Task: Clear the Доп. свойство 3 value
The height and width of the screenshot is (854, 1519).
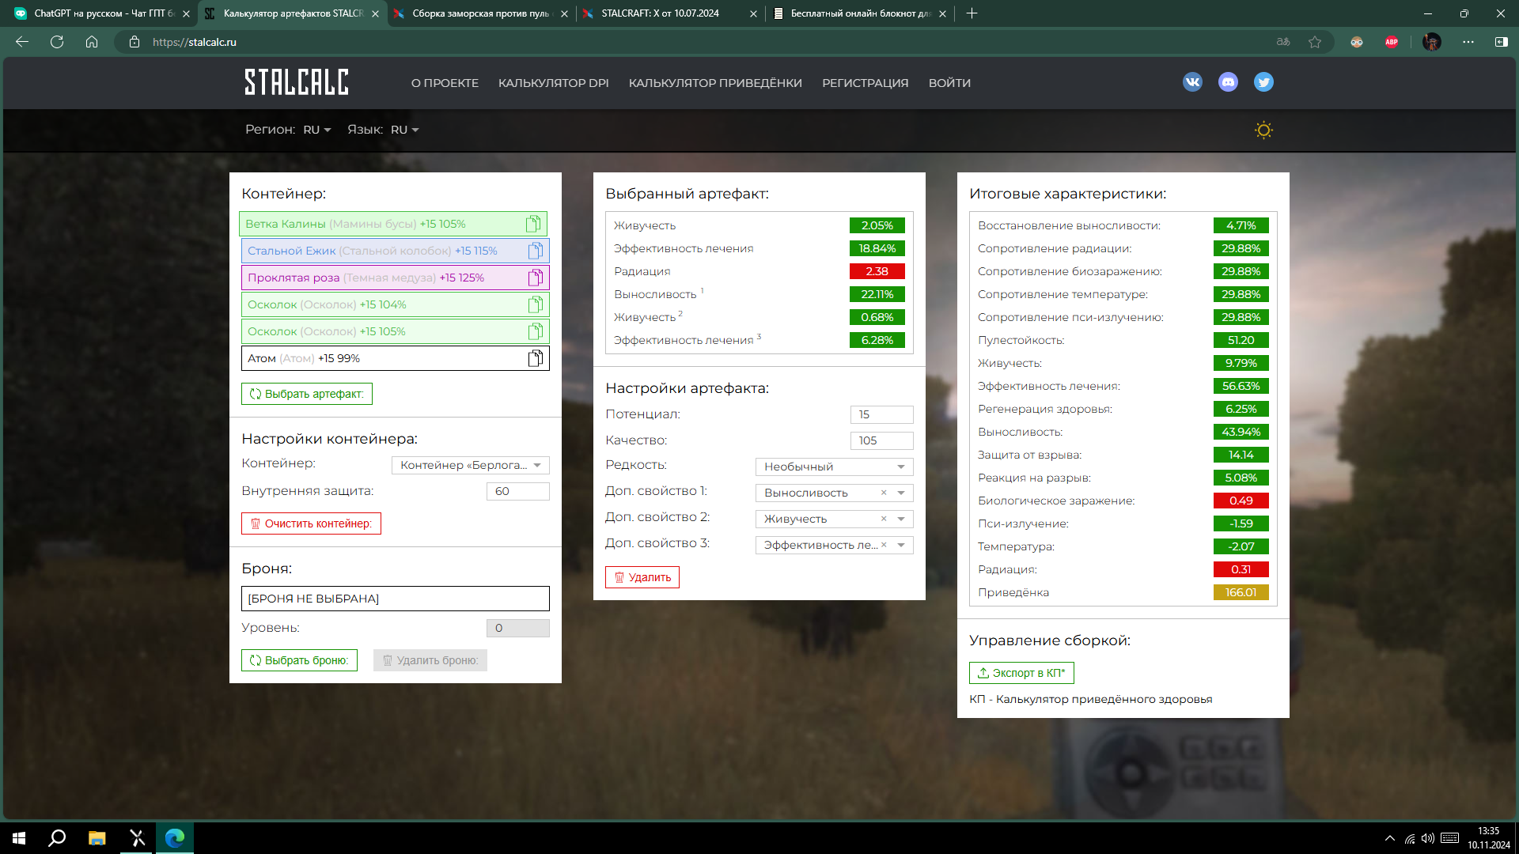Action: click(884, 545)
